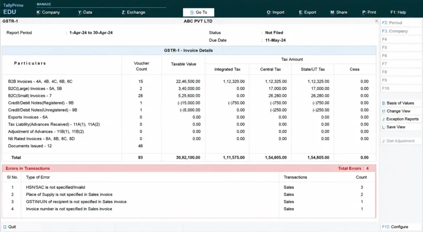Image resolution: width=423 pixels, height=232 pixels.
Task: Select Nil Rated Invoices - 8A, 8B, 8C, 8D row
Action: [189, 139]
